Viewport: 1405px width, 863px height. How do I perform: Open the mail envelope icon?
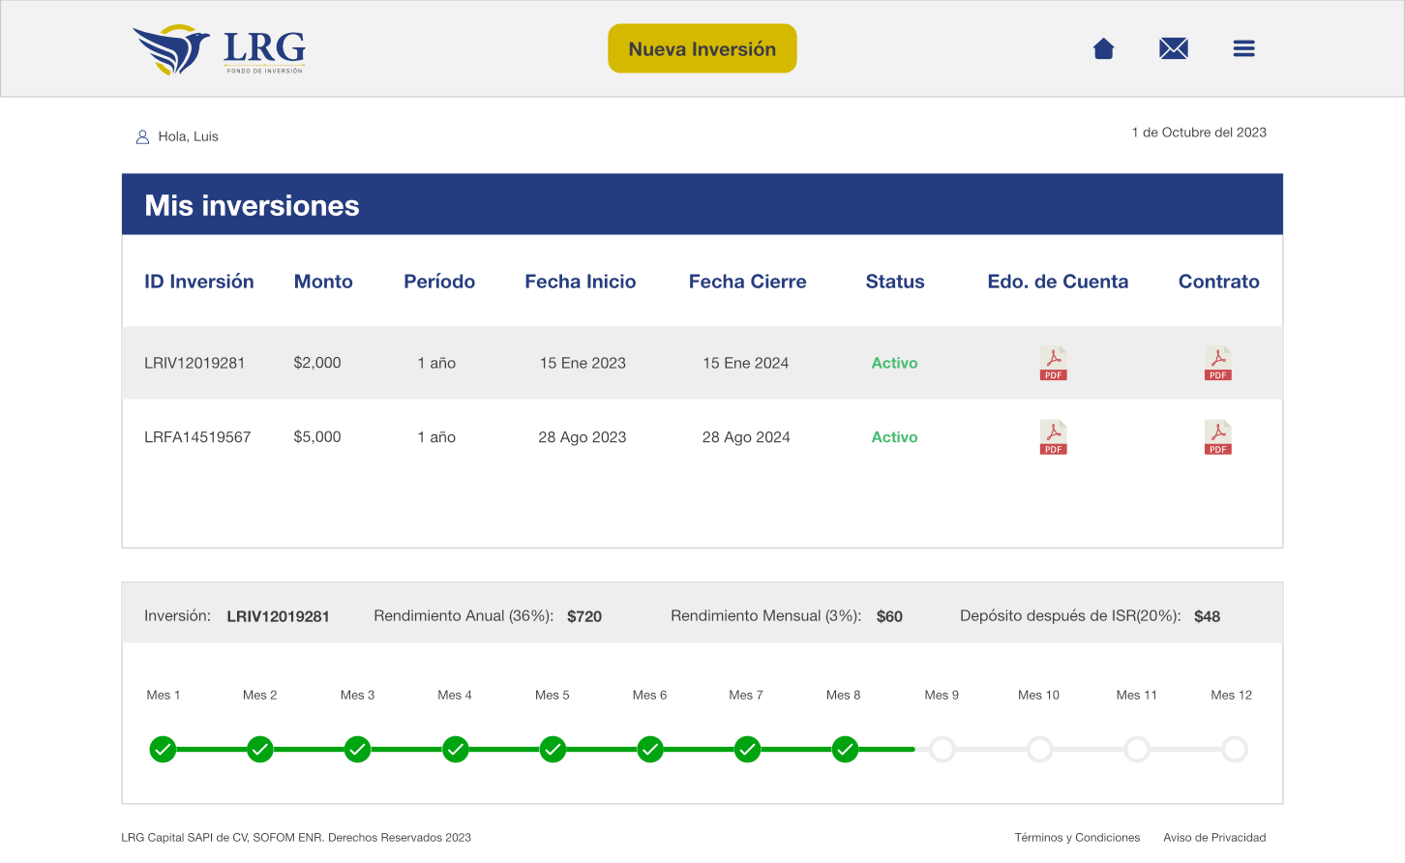click(1173, 48)
